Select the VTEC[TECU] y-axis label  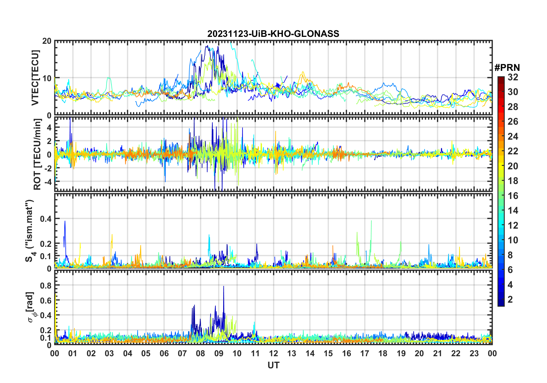click(x=35, y=78)
